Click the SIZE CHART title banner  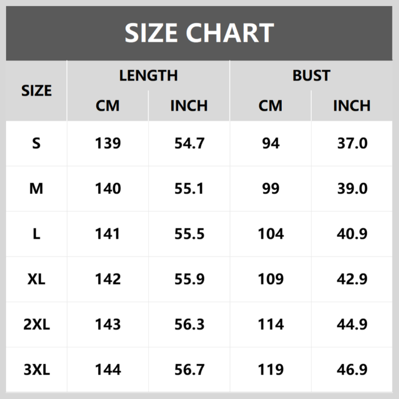(x=199, y=33)
